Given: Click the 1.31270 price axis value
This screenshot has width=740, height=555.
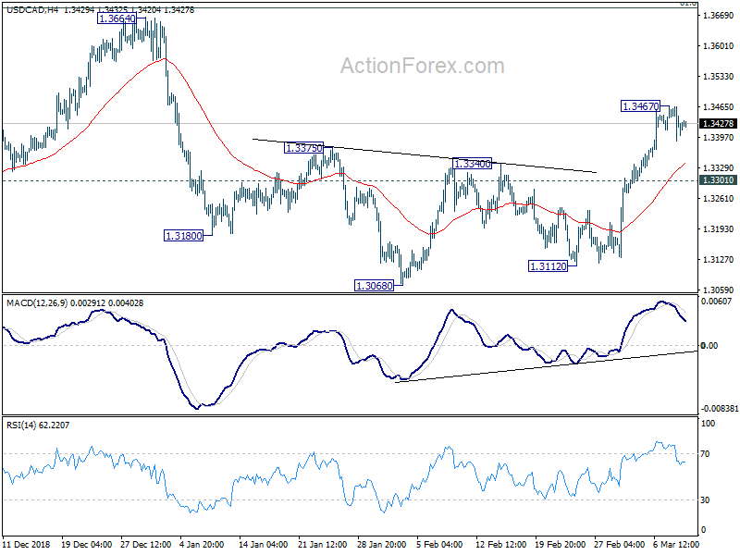Looking at the screenshot, I should (719, 260).
